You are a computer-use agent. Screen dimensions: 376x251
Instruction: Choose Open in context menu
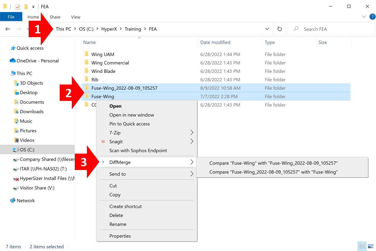(147, 106)
